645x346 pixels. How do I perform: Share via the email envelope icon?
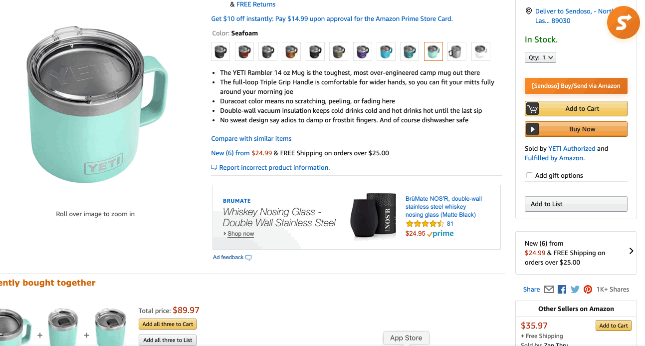point(549,289)
